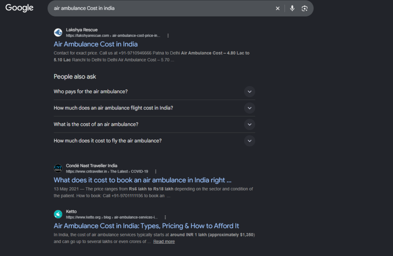The height and width of the screenshot is (256, 393).
Task: Open "What does it cost to book" article
Action: tap(142, 180)
